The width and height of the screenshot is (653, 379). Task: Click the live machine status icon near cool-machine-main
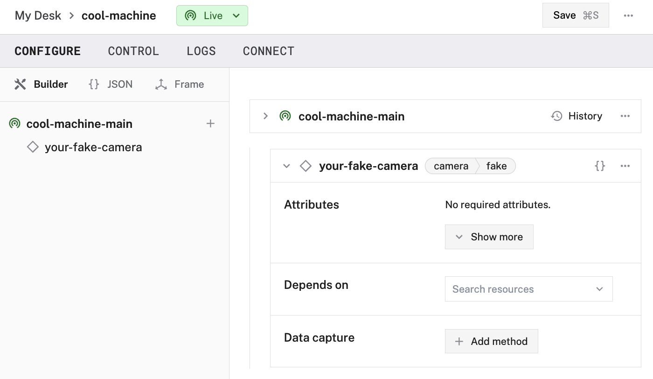(x=285, y=116)
